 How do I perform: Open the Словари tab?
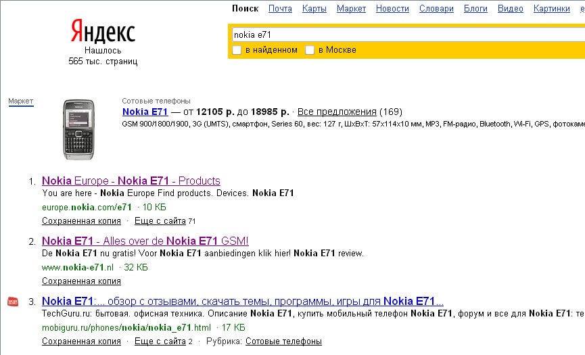coord(436,9)
